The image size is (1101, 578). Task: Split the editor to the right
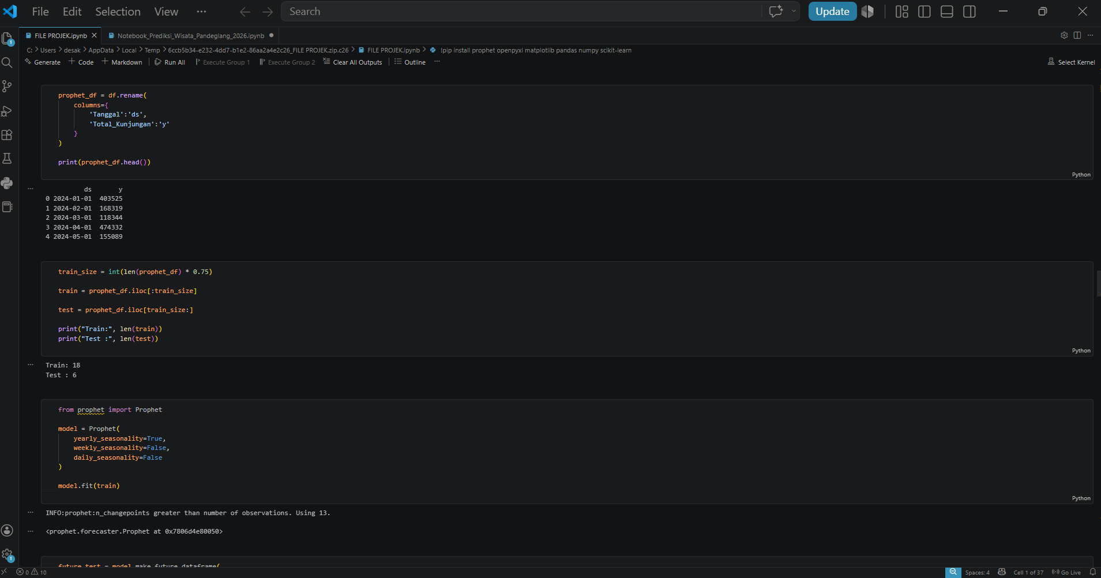tap(1077, 35)
